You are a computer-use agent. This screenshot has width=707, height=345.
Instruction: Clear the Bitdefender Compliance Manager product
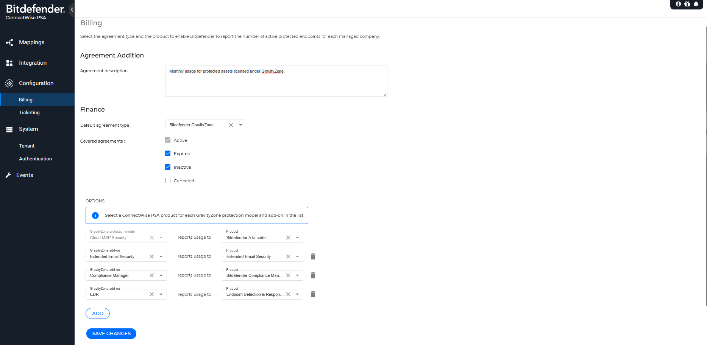(288, 275)
